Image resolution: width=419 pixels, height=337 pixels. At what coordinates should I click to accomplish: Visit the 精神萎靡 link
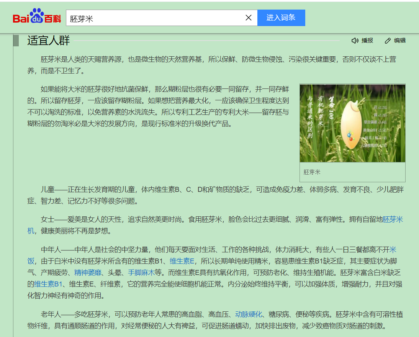[x=88, y=273]
